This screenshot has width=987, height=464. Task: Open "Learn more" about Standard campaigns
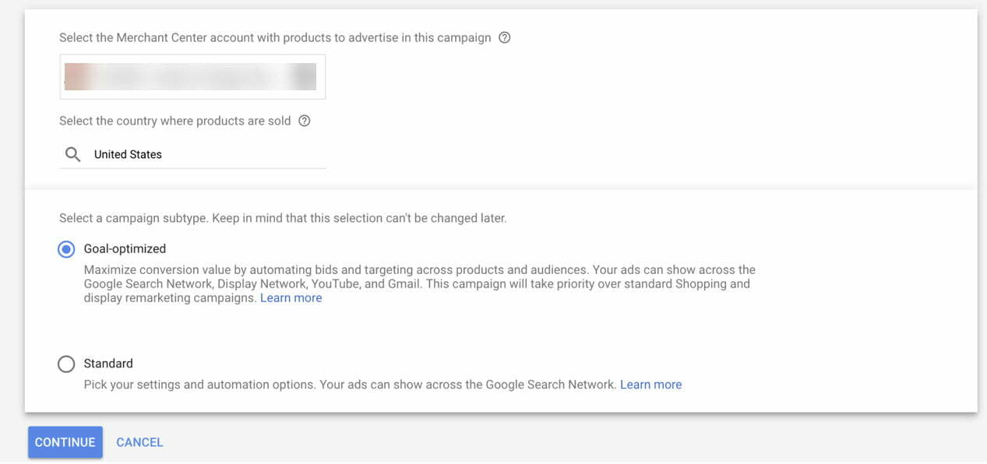tap(650, 384)
